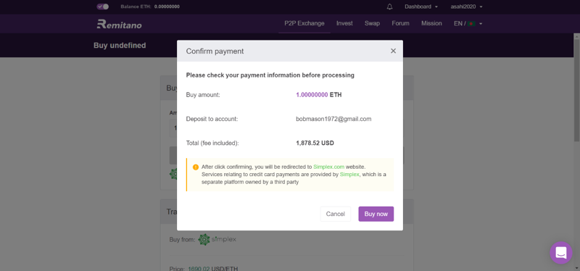Open the EN language selector dropdown
Image resolution: width=580 pixels, height=271 pixels.
[x=468, y=24]
